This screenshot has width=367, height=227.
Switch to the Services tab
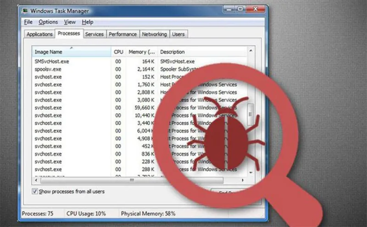95,34
